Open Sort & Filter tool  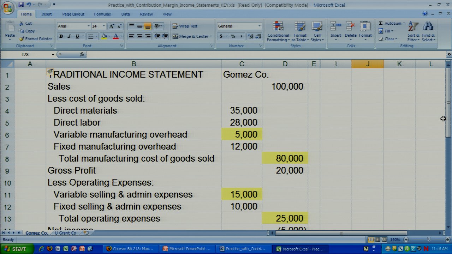[x=413, y=32]
